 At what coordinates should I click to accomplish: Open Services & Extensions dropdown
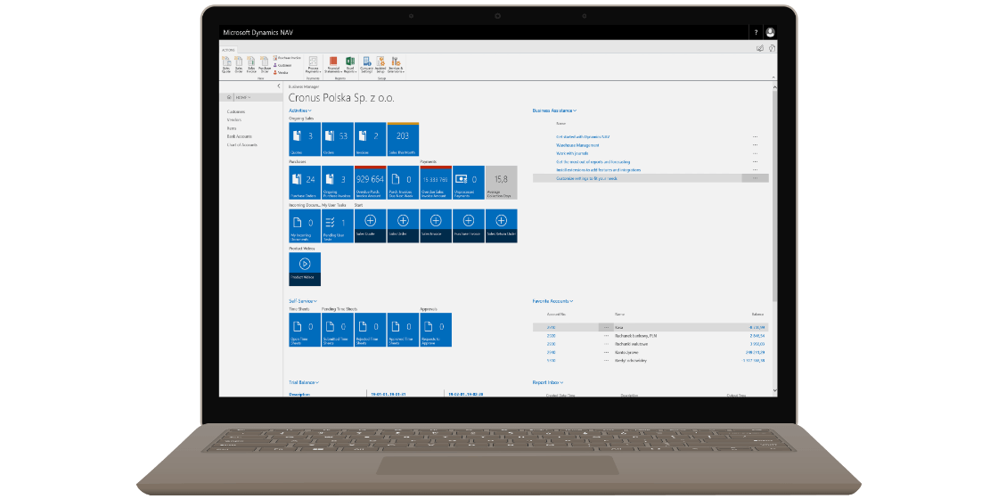tap(396, 65)
